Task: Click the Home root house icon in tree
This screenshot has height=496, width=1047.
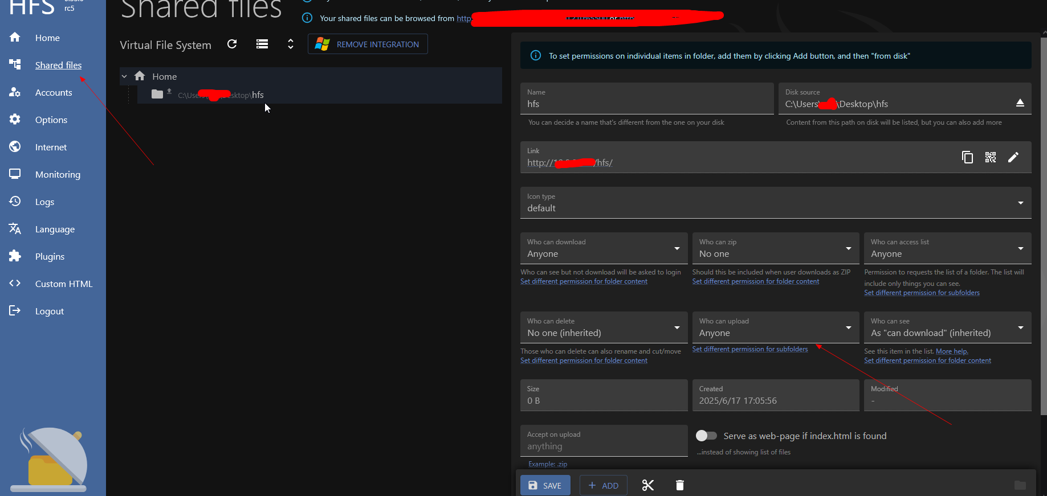Action: pyautogui.click(x=140, y=76)
